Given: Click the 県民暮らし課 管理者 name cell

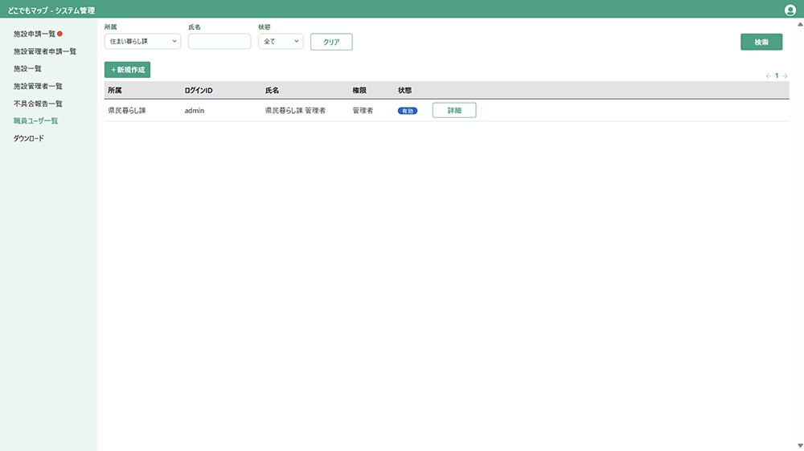Looking at the screenshot, I should pos(295,111).
